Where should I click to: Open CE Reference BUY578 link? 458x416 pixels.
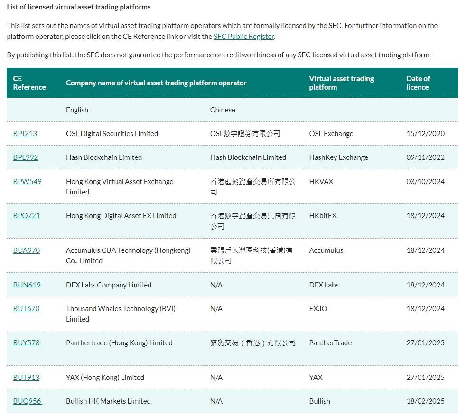pyautogui.click(x=26, y=343)
